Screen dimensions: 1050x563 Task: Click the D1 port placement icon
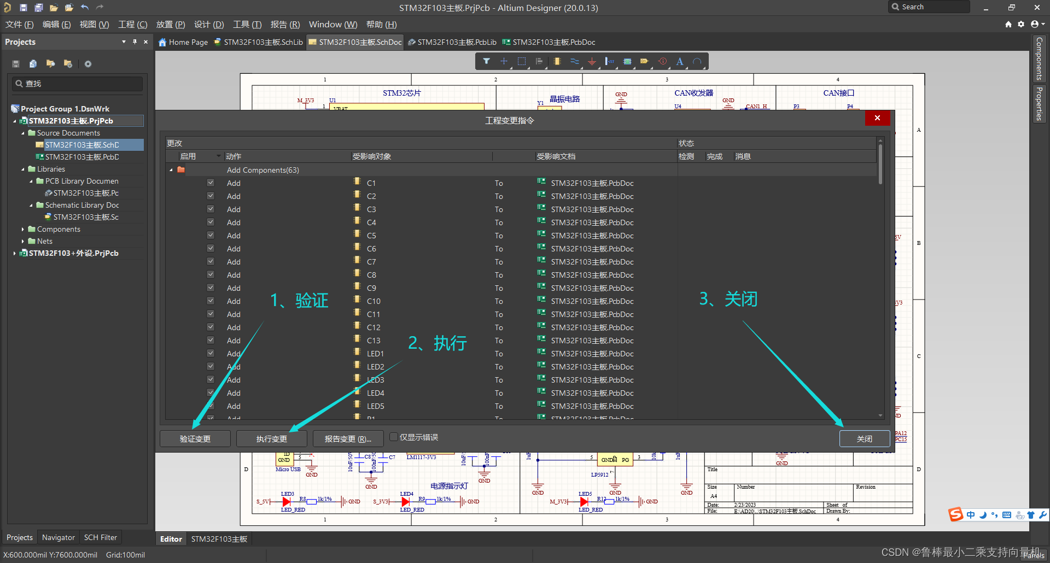point(645,61)
